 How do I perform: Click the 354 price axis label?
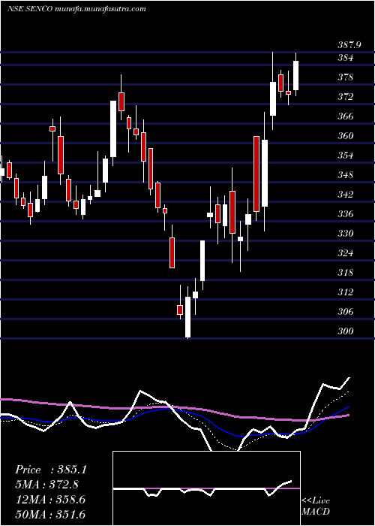pos(346,156)
